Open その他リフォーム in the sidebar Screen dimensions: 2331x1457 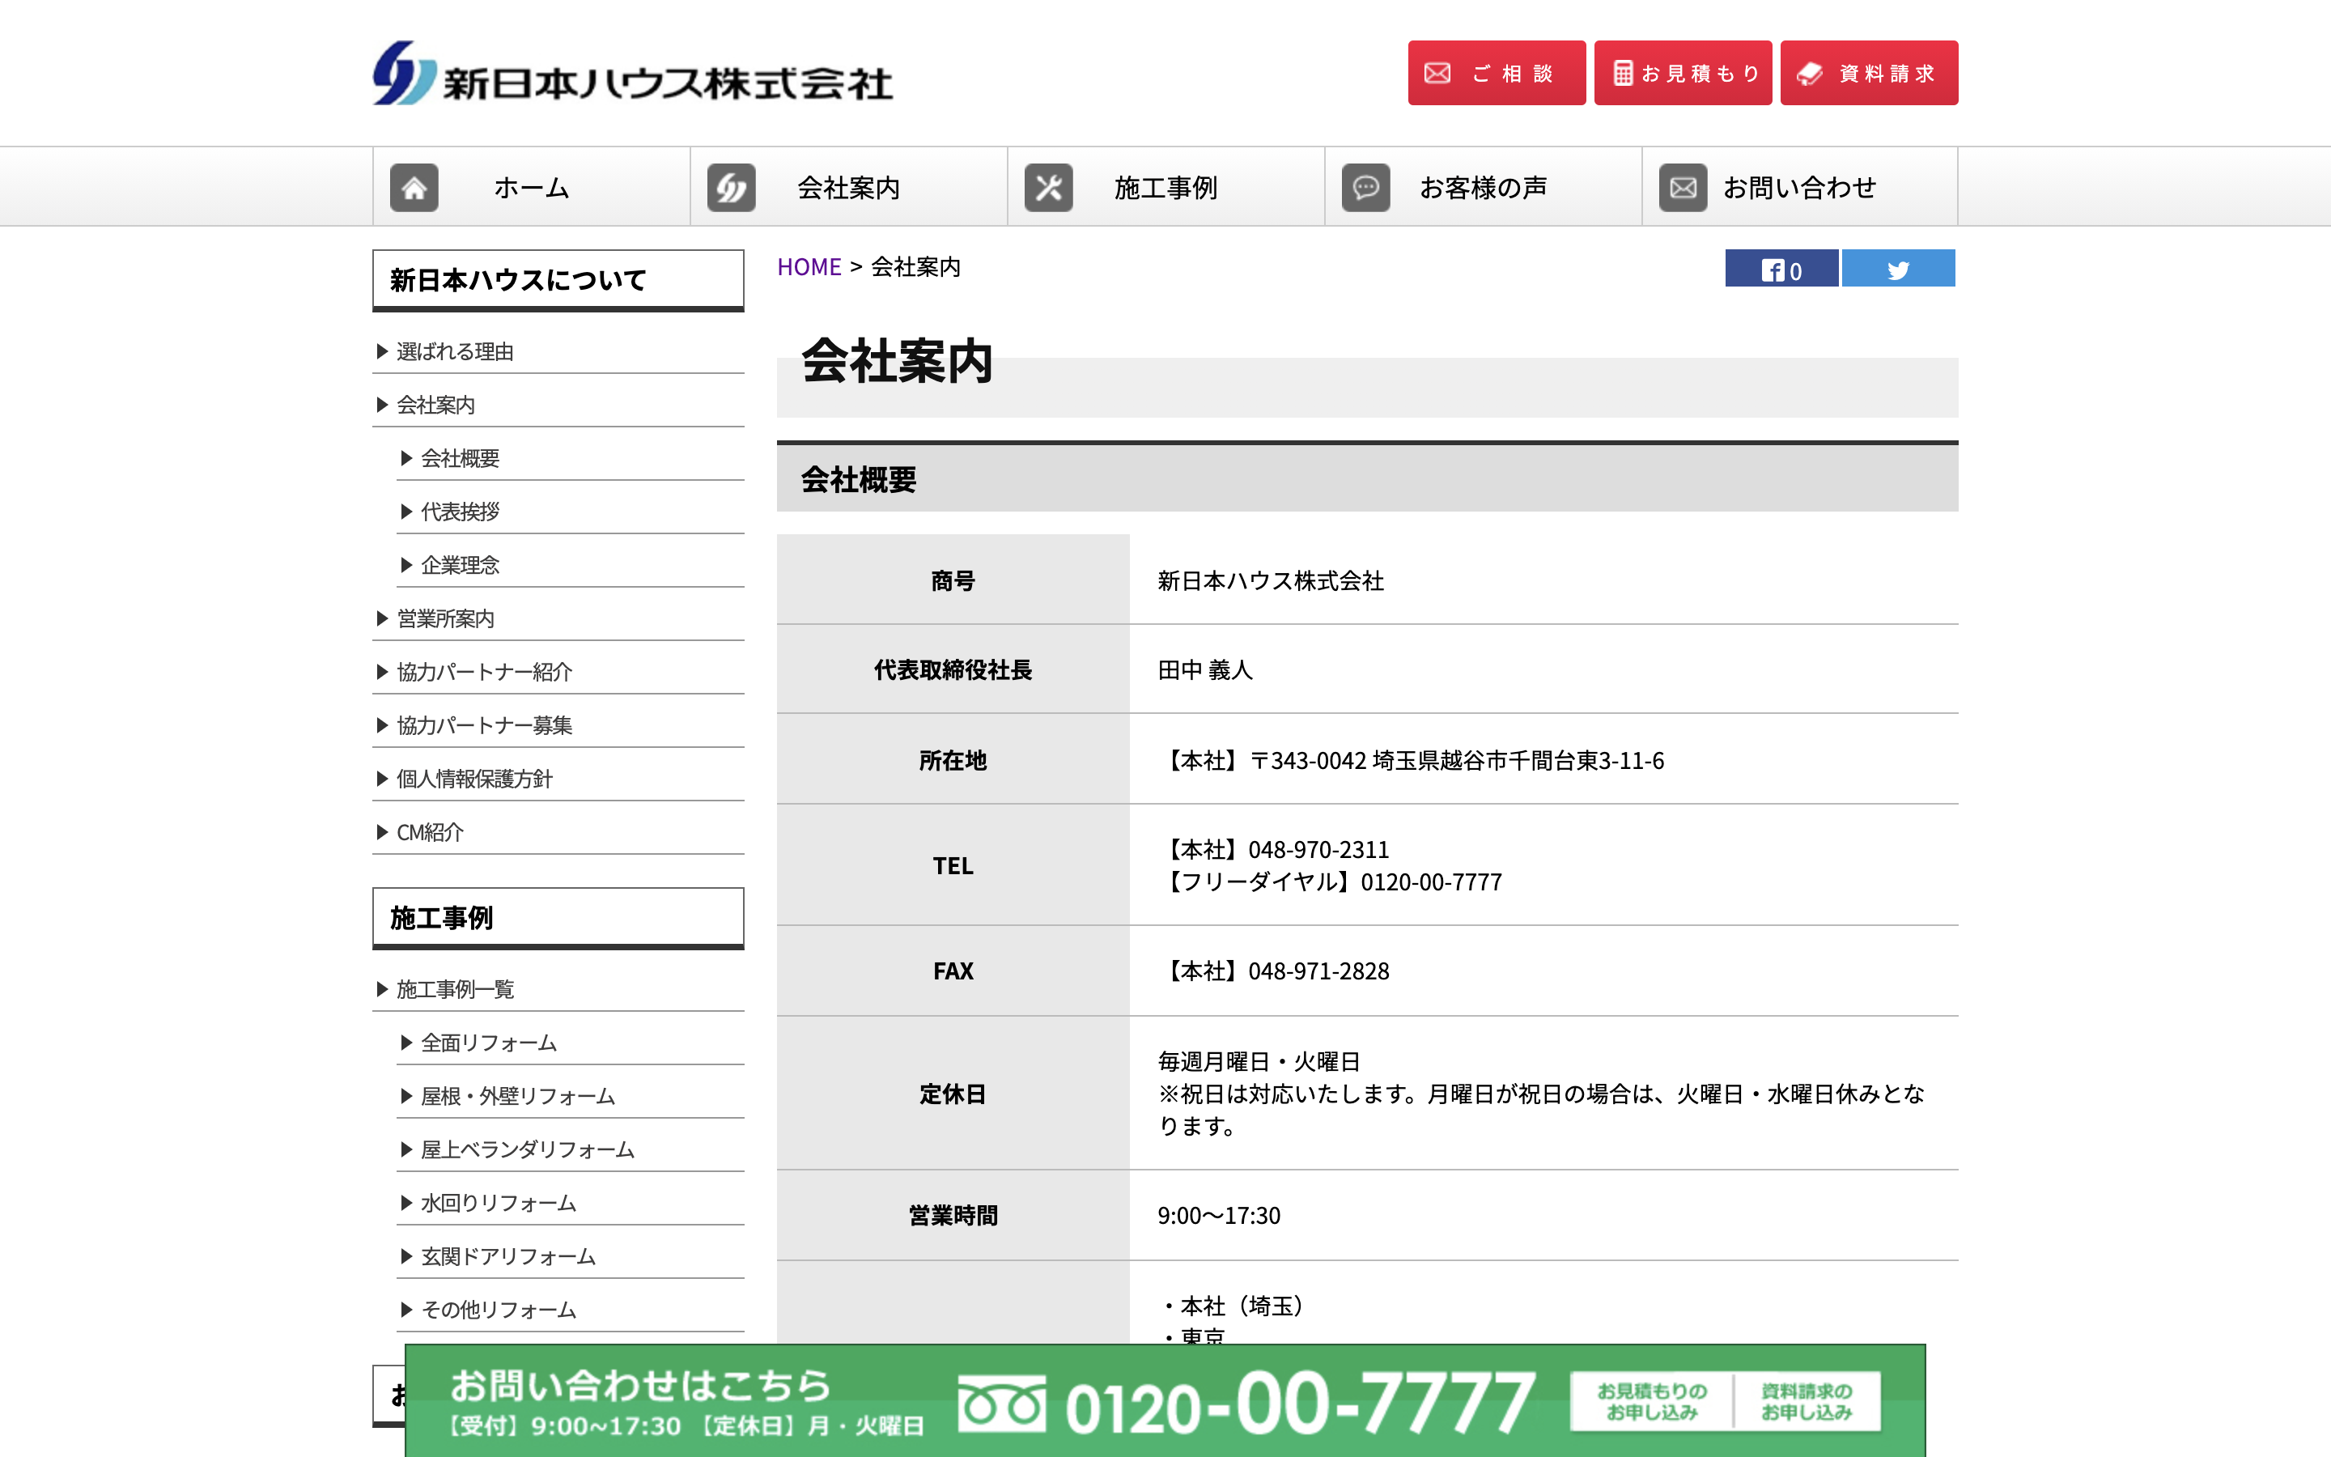click(498, 1310)
